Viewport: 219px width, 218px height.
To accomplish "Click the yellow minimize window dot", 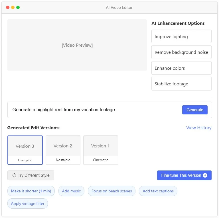I will coord(13,7).
